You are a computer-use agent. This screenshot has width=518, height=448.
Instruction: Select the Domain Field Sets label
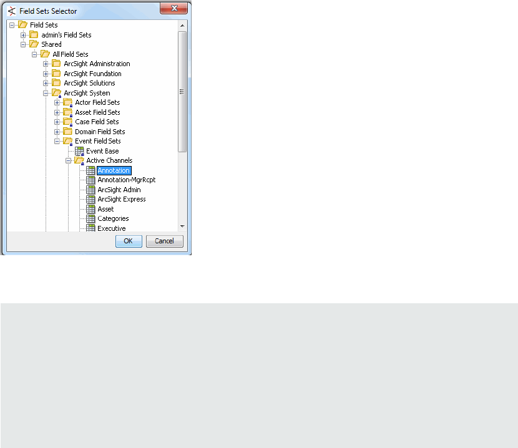coord(100,132)
